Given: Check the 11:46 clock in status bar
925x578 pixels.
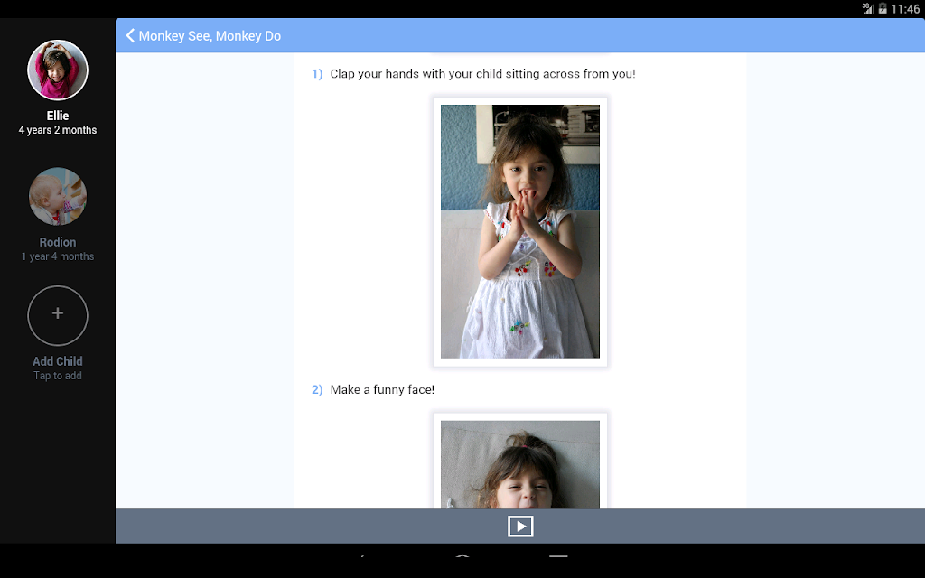Looking at the screenshot, I should coord(905,9).
